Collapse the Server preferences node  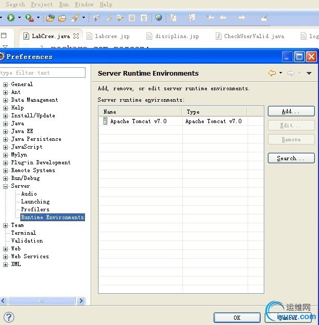pos(6,186)
